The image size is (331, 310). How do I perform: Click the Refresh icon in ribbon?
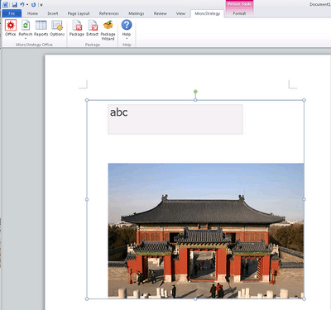pos(26,25)
